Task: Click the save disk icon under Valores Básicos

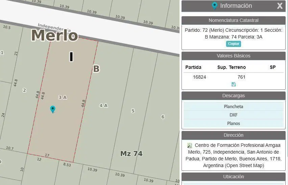Action: (234, 84)
